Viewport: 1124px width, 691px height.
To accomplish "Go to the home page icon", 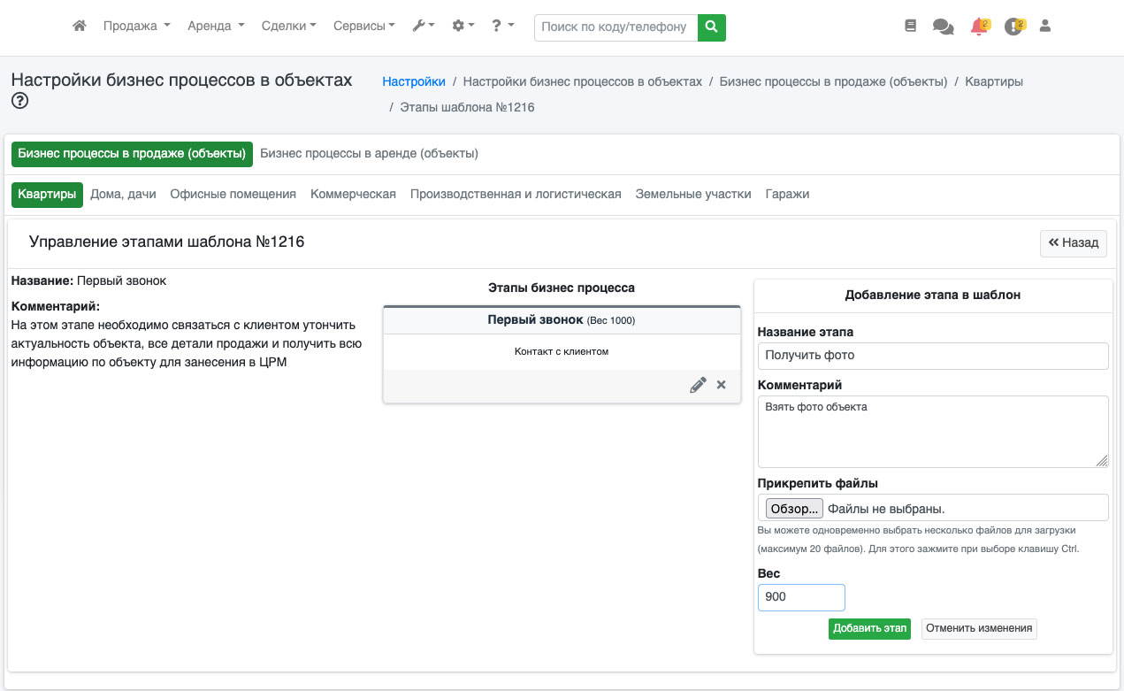I will click(x=80, y=27).
